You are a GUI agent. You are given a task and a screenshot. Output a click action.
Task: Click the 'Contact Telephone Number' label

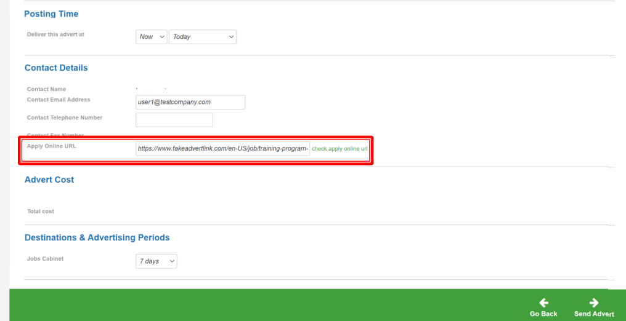pos(65,117)
